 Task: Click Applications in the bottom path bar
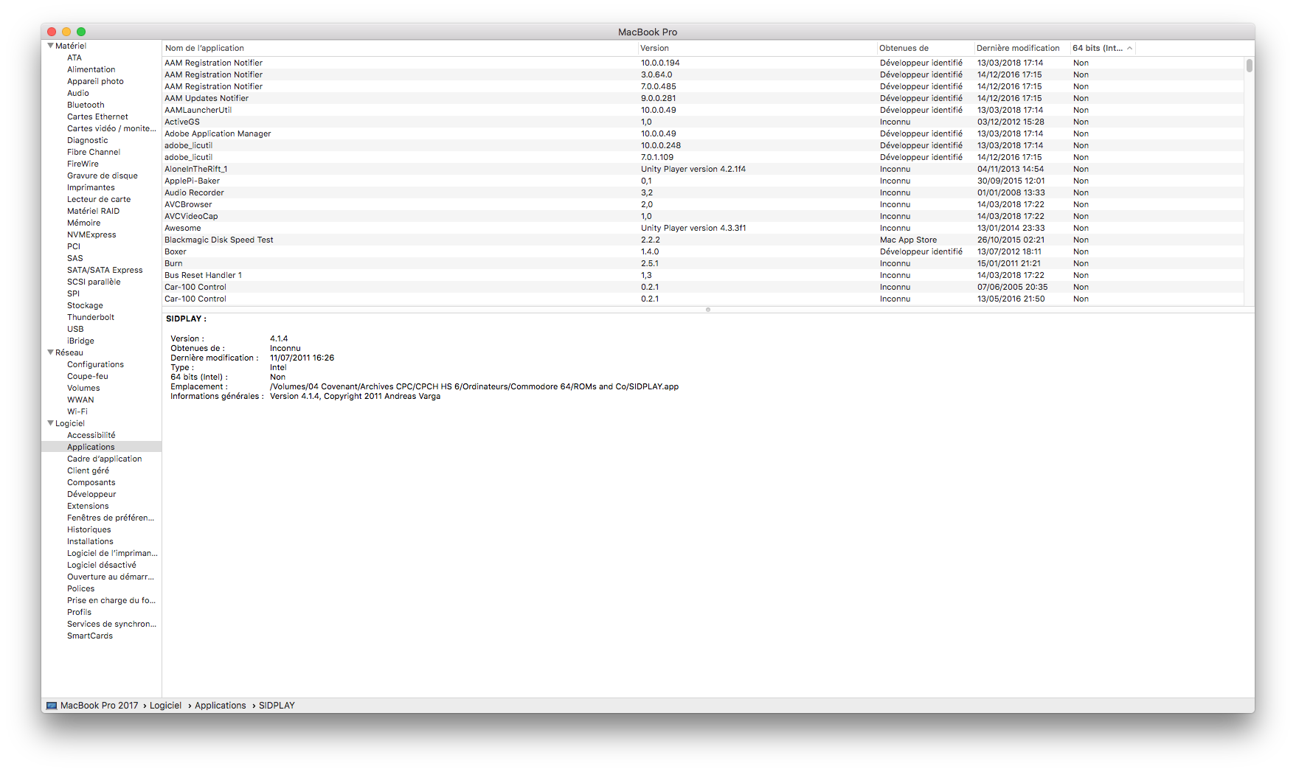221,706
